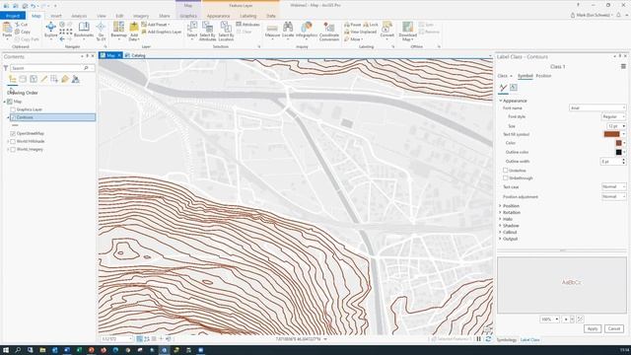Click the Paste clipboard button

[x=7, y=31]
